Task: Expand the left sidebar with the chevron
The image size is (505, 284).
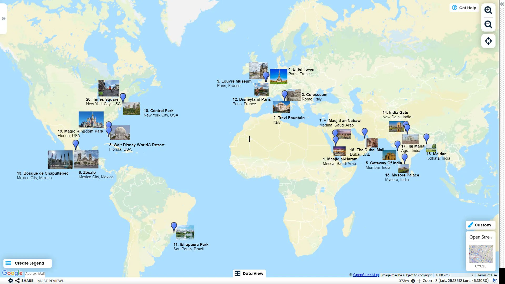Action: click(x=3, y=18)
